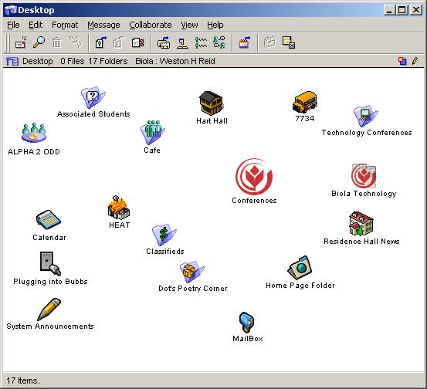
Task: Open System Announcements pencil icon
Action: pyautogui.click(x=49, y=310)
